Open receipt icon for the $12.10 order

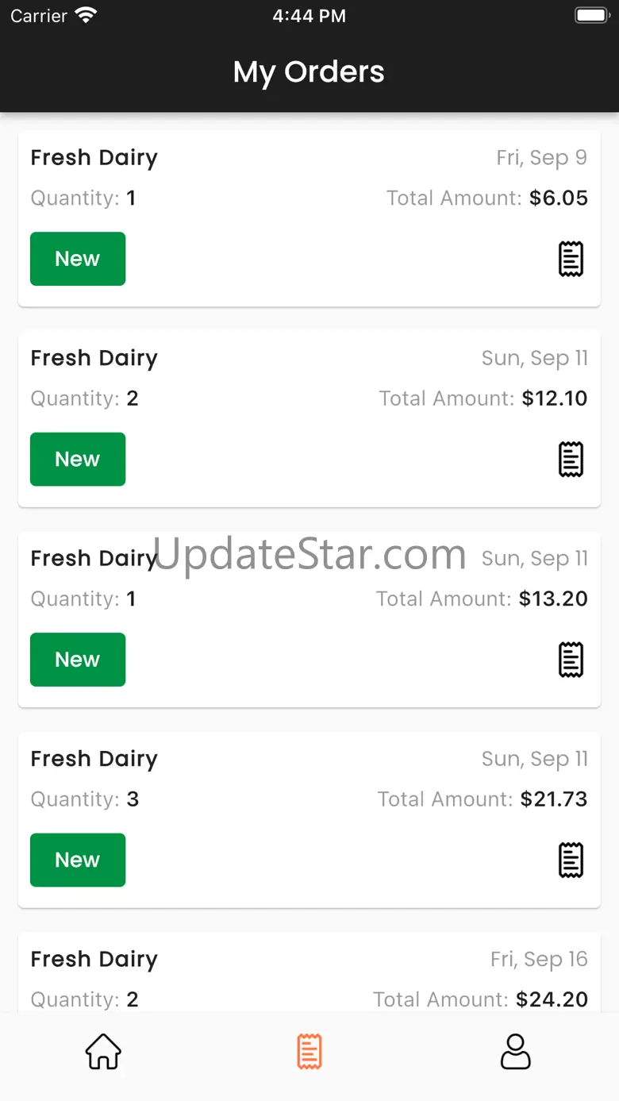click(571, 460)
